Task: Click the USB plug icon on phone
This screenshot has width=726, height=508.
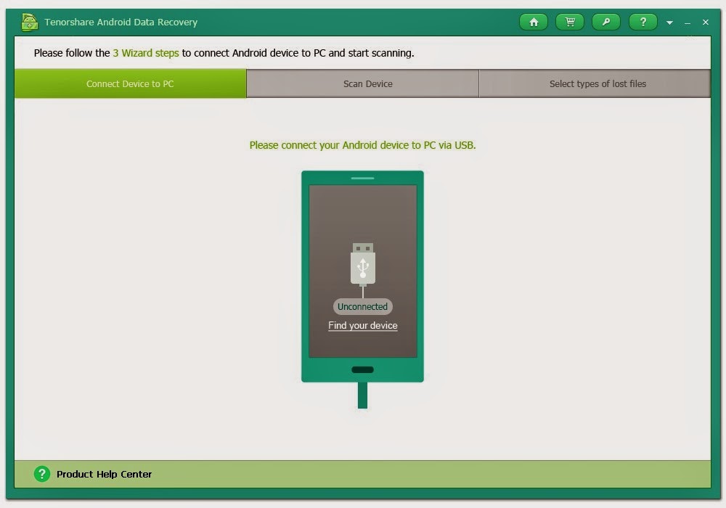Action: [x=362, y=264]
